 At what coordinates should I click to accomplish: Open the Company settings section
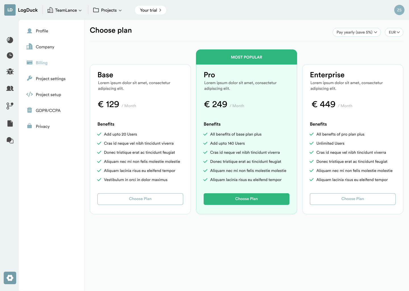click(x=45, y=47)
